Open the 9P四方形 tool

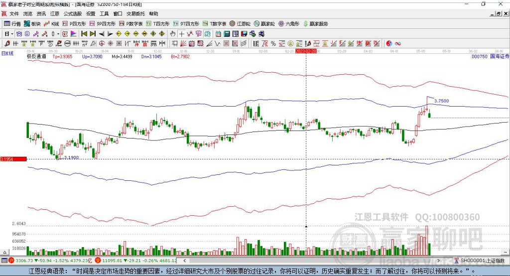click(x=103, y=24)
